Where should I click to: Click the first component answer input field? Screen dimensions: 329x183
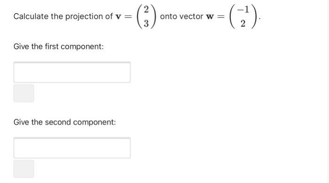pyautogui.click(x=72, y=72)
